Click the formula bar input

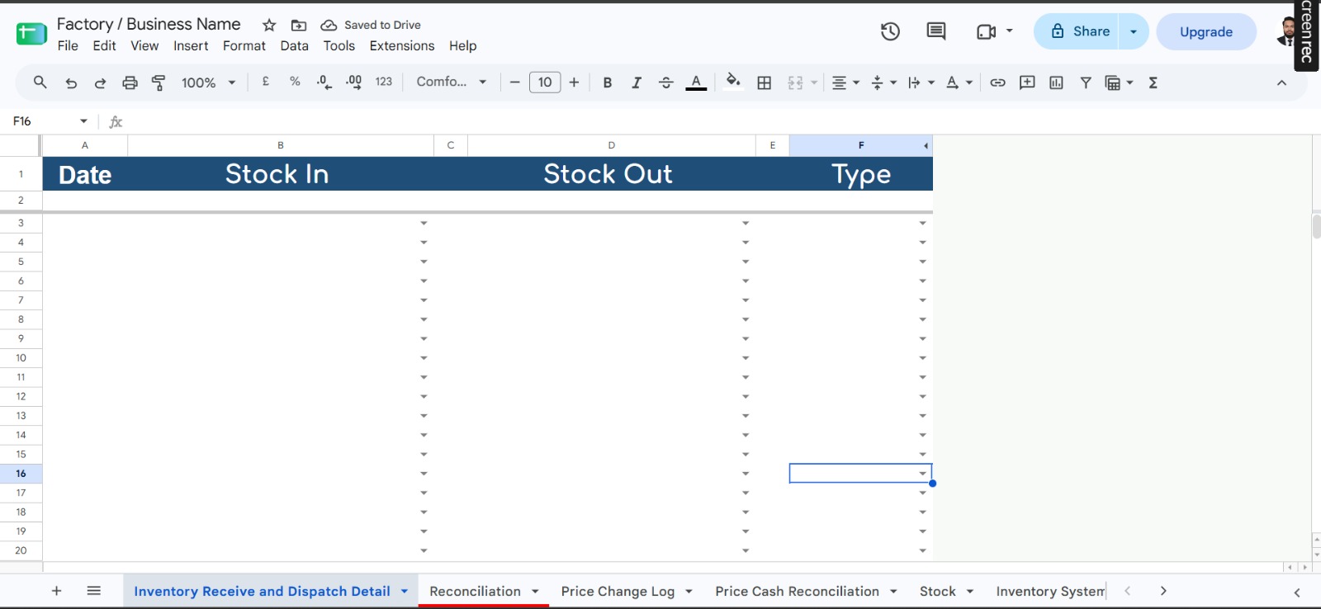(x=718, y=121)
